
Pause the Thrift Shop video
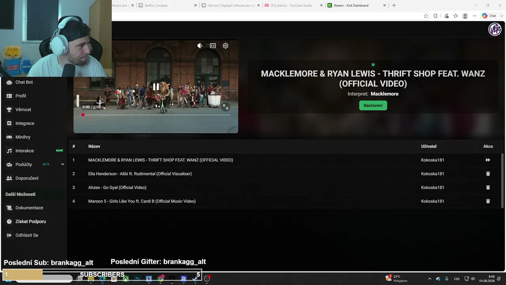tap(156, 87)
